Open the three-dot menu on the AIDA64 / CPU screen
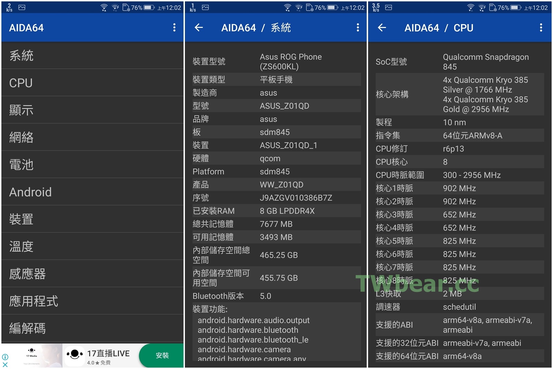The height and width of the screenshot is (369, 553). click(x=541, y=28)
